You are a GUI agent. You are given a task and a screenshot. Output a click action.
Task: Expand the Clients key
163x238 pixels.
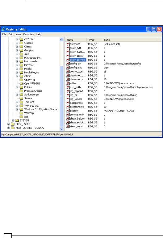17,46
